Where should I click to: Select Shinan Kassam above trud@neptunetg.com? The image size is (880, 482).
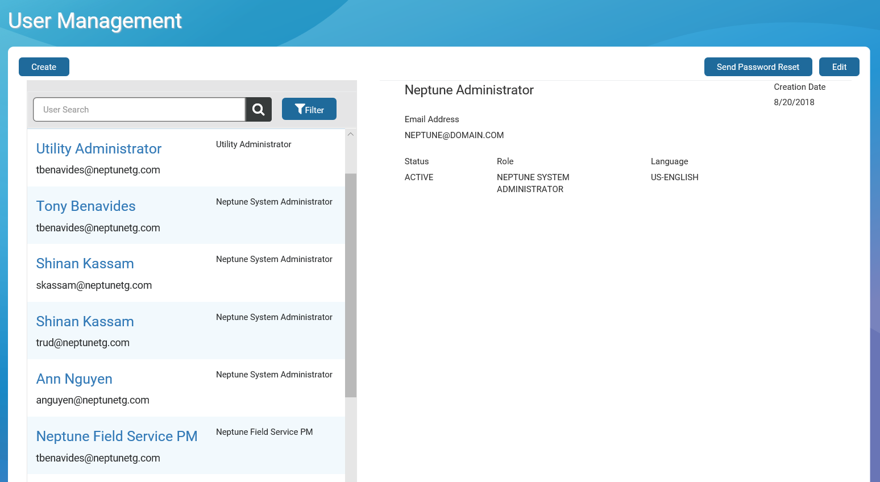pos(85,322)
